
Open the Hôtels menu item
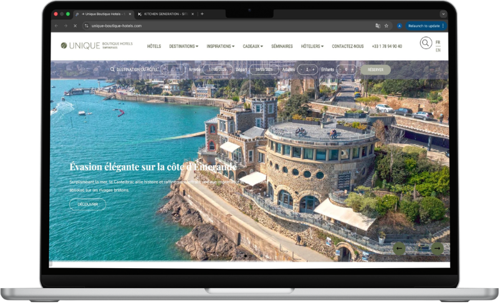pyautogui.click(x=154, y=46)
